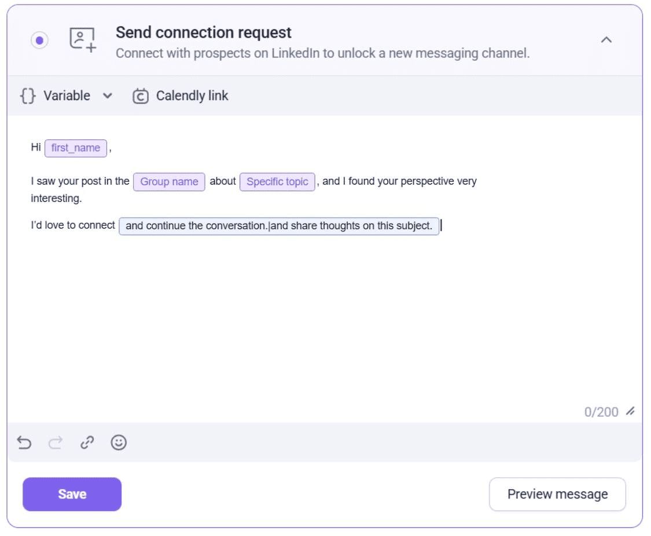The width and height of the screenshot is (651, 536).
Task: Select the Specific topic placeholder tag
Action: (277, 182)
